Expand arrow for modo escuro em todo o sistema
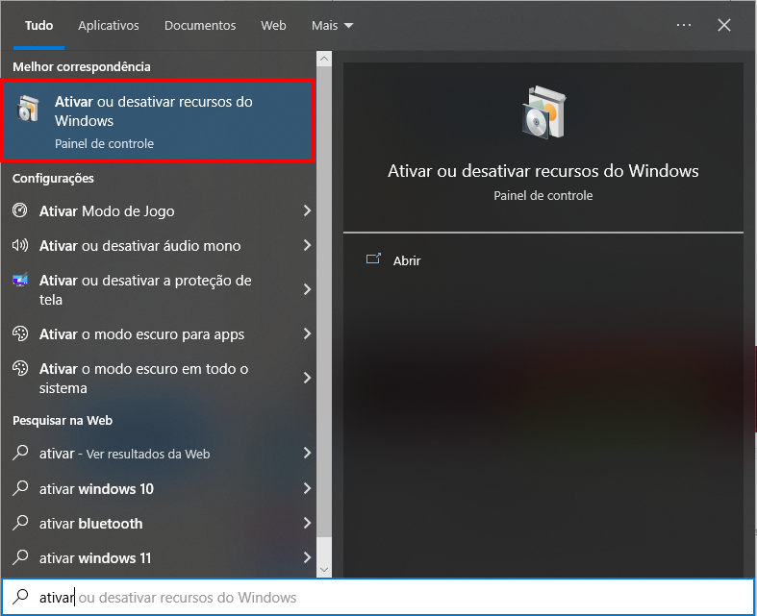This screenshot has height=616, width=757. tap(307, 378)
